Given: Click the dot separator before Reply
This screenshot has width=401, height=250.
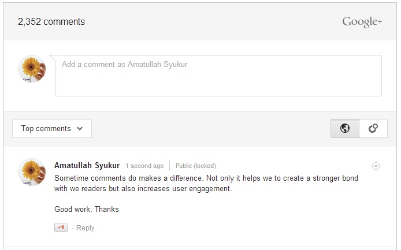Looking at the screenshot, I should (x=72, y=228).
